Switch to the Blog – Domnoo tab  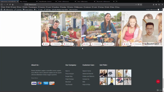[28, 2]
